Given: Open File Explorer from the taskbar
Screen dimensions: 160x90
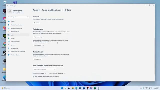Looking at the screenshot, I should 73,88.
